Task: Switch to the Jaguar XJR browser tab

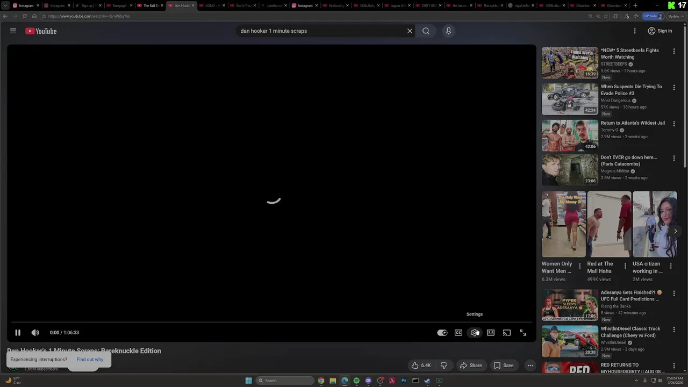Action: (x=398, y=5)
